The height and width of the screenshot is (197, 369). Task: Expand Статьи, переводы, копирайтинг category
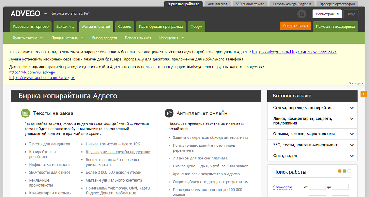point(352,108)
